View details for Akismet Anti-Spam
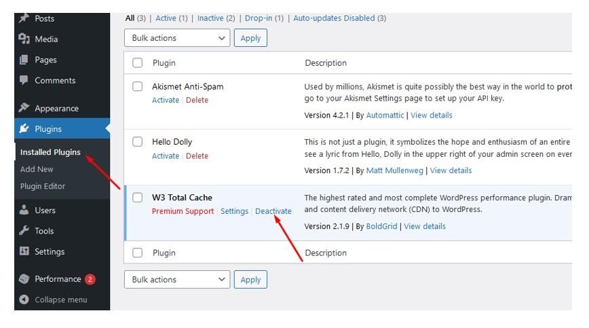Image resolution: width=589 pixels, height=328 pixels. [x=432, y=115]
